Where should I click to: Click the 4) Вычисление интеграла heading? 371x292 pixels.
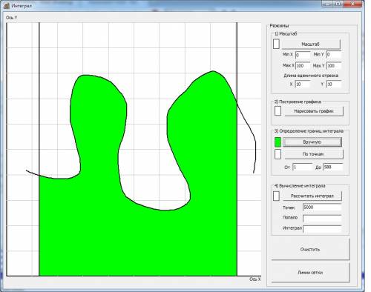(300, 186)
